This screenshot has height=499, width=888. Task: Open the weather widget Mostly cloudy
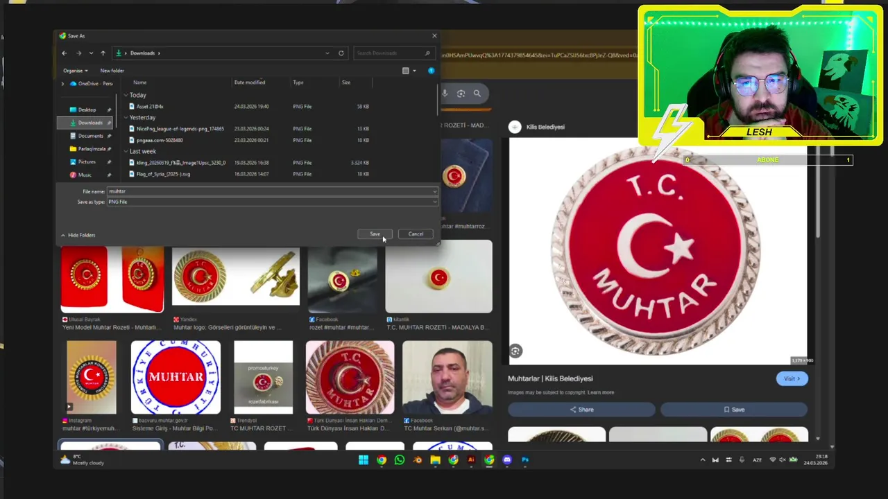pos(82,460)
